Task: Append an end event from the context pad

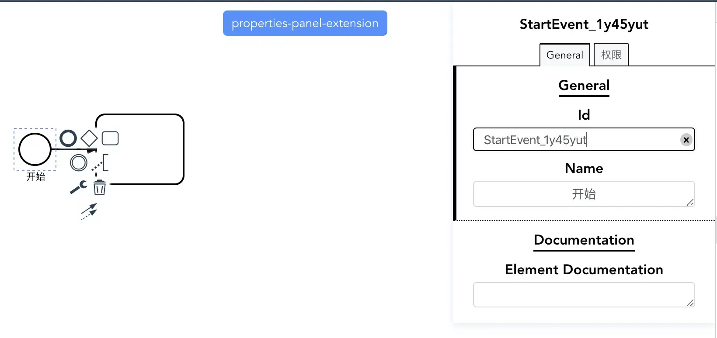Action: (x=68, y=138)
